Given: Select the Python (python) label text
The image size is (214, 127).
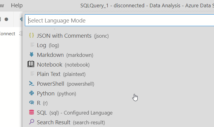Looking at the screenshot, I should tap(57, 93).
